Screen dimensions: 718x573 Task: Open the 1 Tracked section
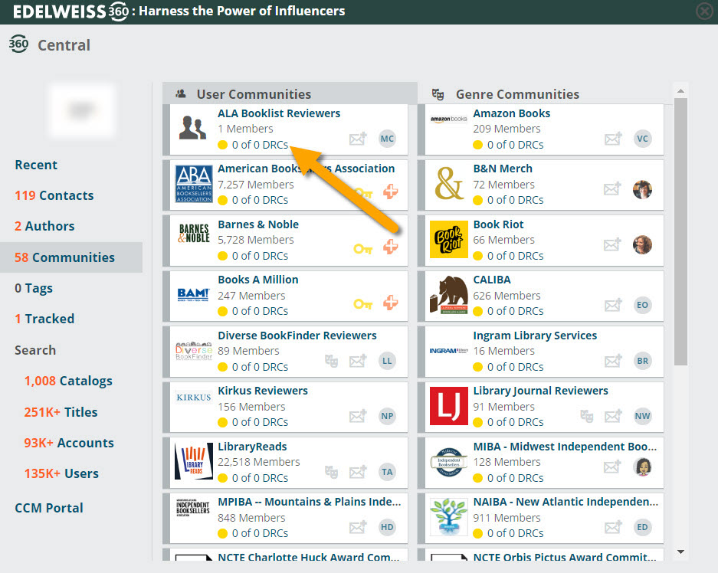pos(44,319)
